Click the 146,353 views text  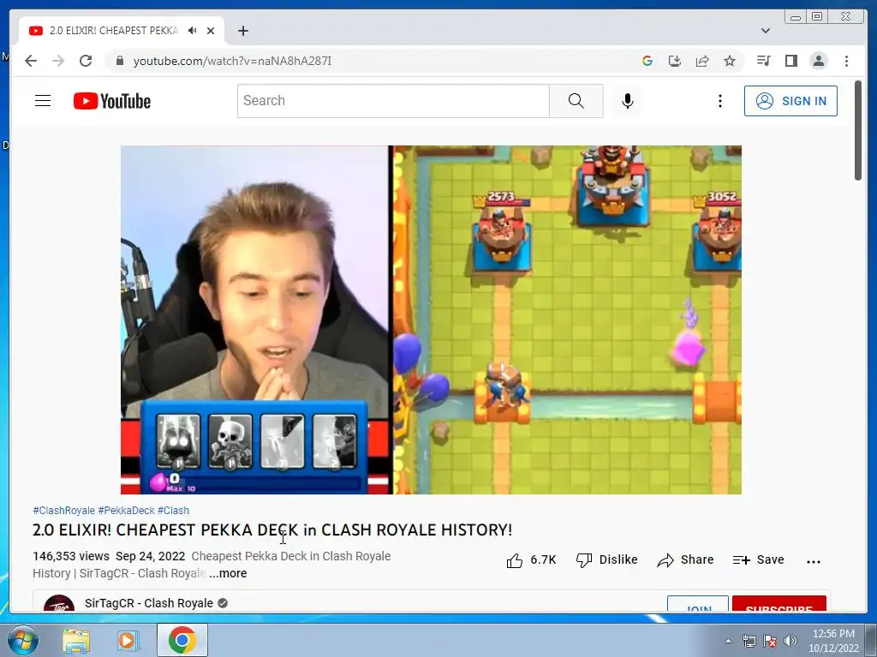71,556
